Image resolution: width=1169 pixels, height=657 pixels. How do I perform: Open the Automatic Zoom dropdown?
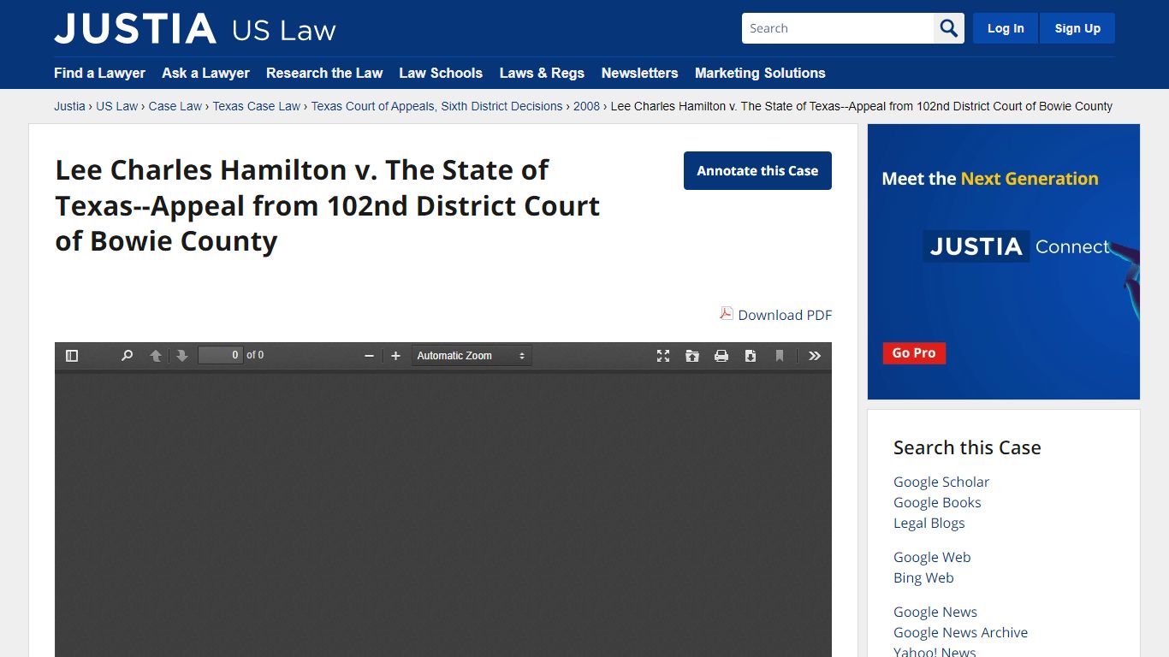click(472, 356)
